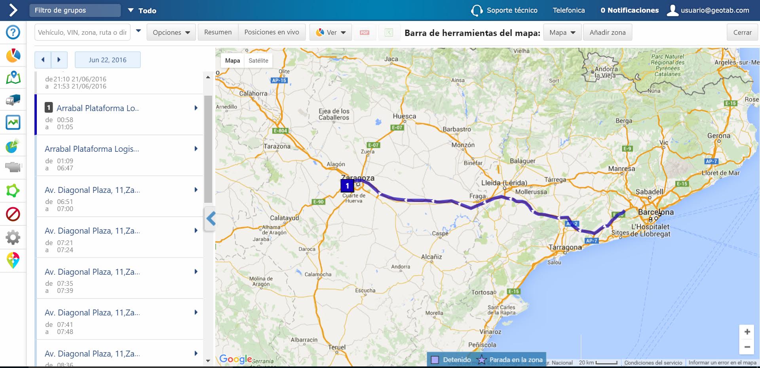The width and height of the screenshot is (760, 368).
Task: Open Condiciones del servicio link
Action: click(653, 363)
